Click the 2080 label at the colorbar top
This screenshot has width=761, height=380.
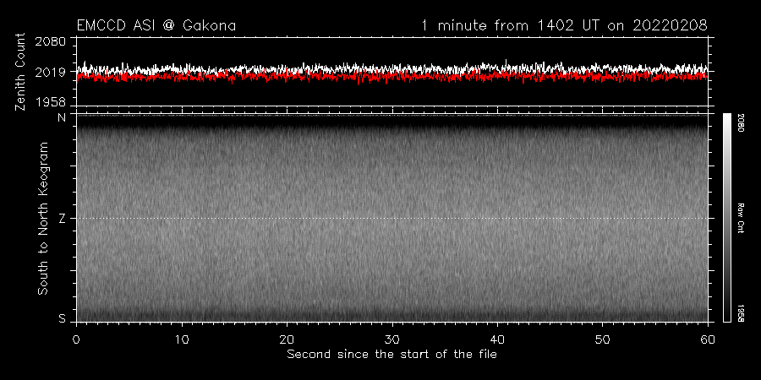[x=741, y=122]
